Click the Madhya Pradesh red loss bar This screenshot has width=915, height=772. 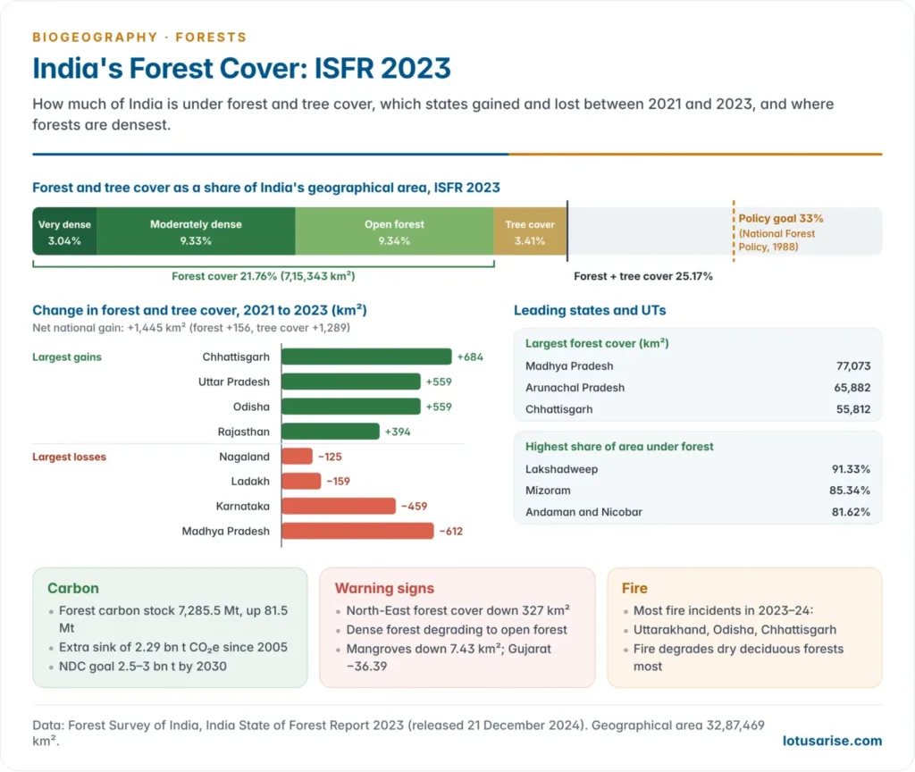[x=357, y=531]
